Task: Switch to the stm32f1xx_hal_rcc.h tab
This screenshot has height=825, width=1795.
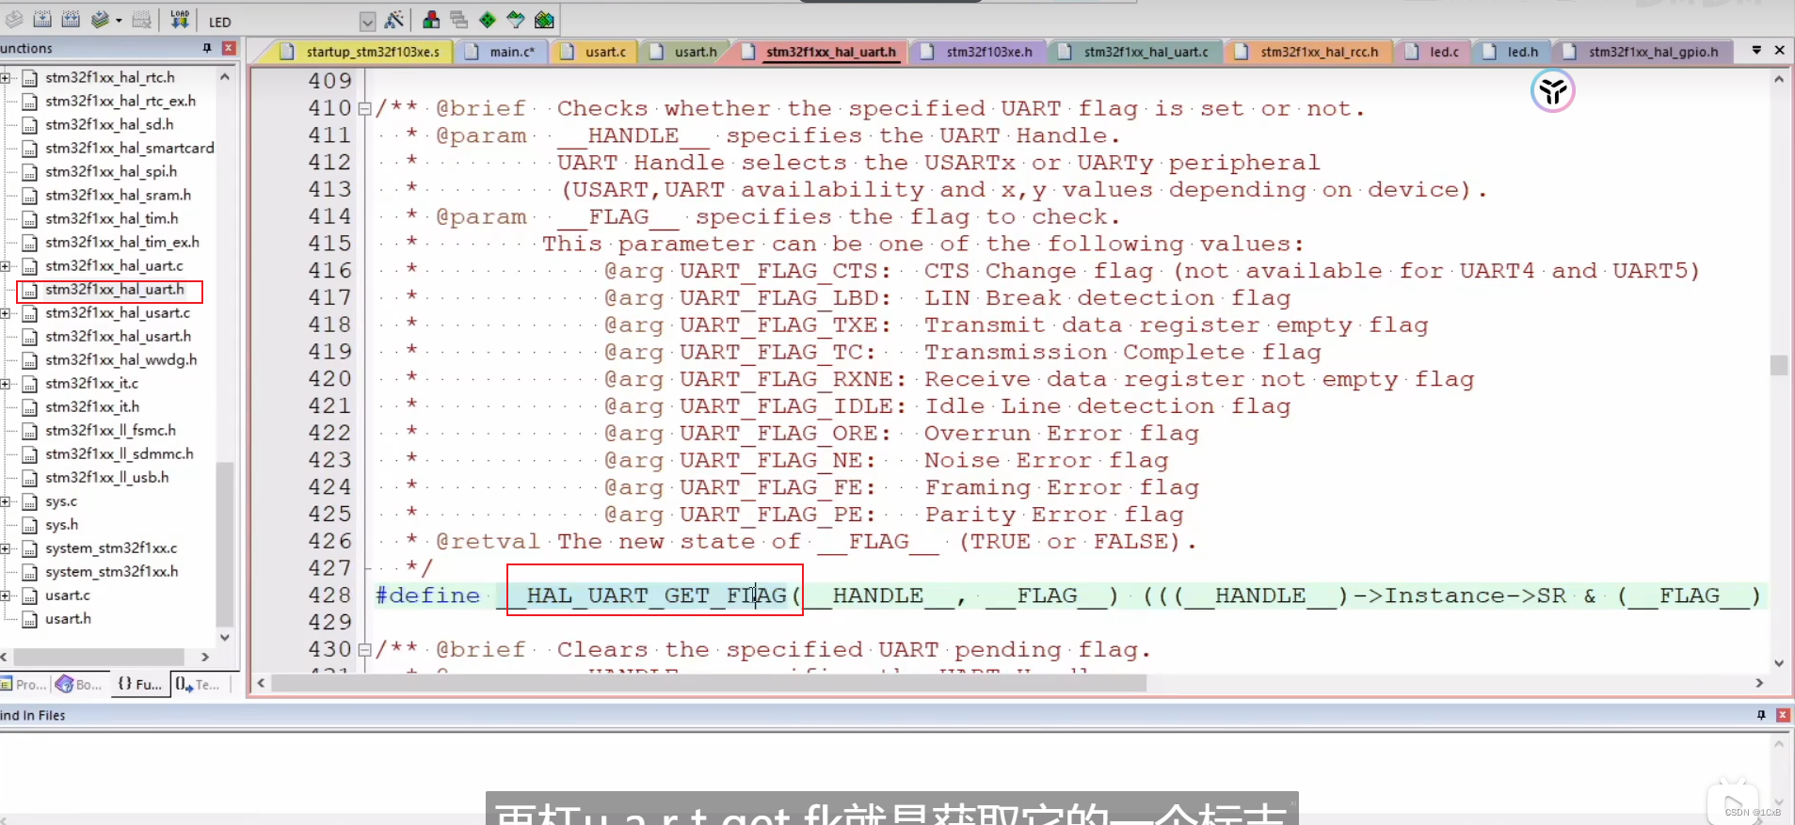Action: coord(1308,52)
